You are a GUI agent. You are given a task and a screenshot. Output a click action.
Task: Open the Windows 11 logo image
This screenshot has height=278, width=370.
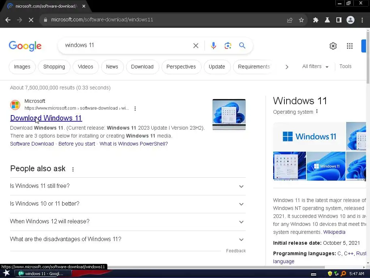tap(309, 136)
